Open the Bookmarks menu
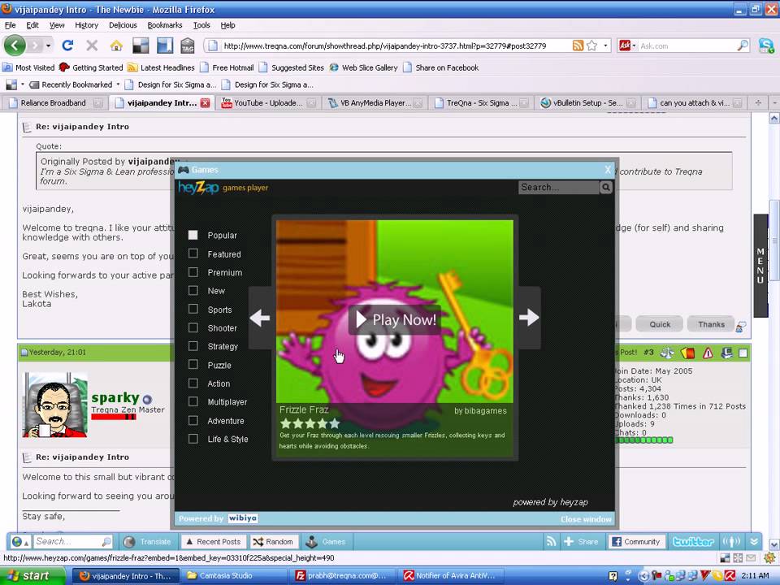Screen dimensions: 780x585 (165, 25)
